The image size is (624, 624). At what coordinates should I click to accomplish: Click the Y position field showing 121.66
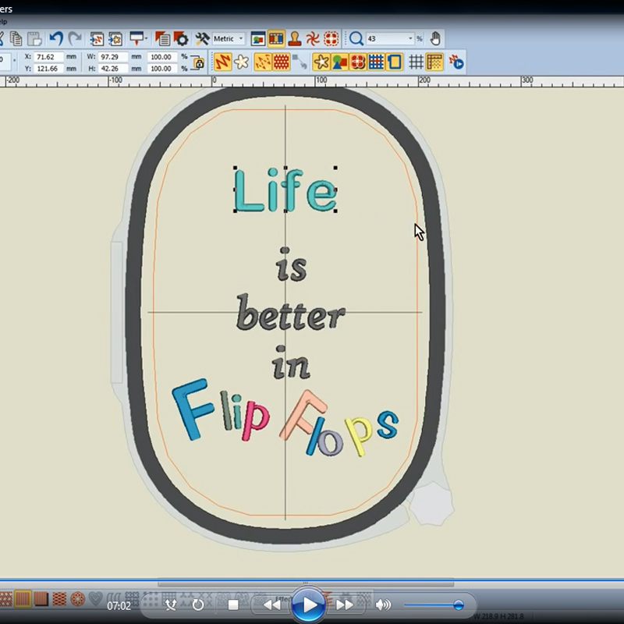48,69
